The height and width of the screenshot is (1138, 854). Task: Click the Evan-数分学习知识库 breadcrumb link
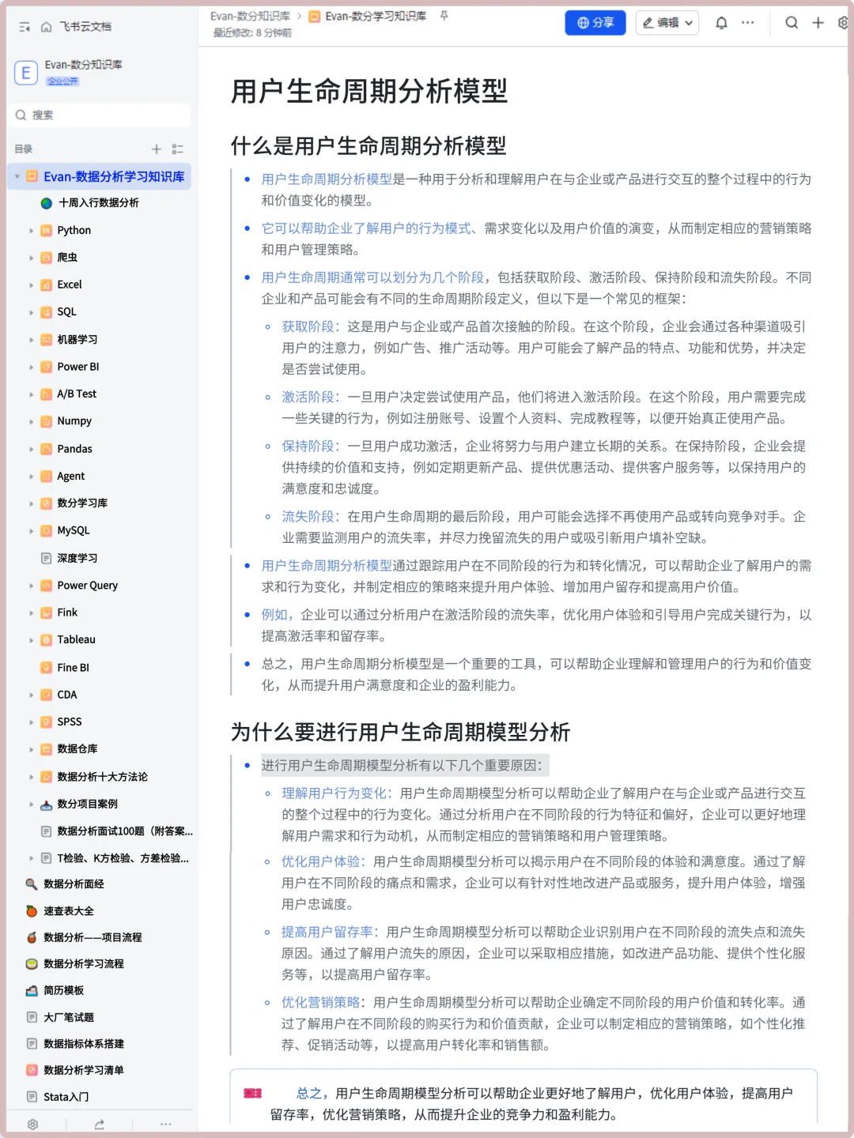coord(376,16)
